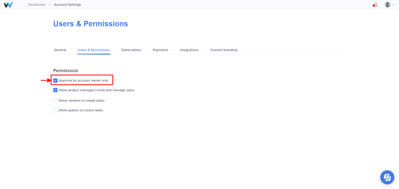Open the help chat widget
399x189 pixels.
(x=387, y=177)
